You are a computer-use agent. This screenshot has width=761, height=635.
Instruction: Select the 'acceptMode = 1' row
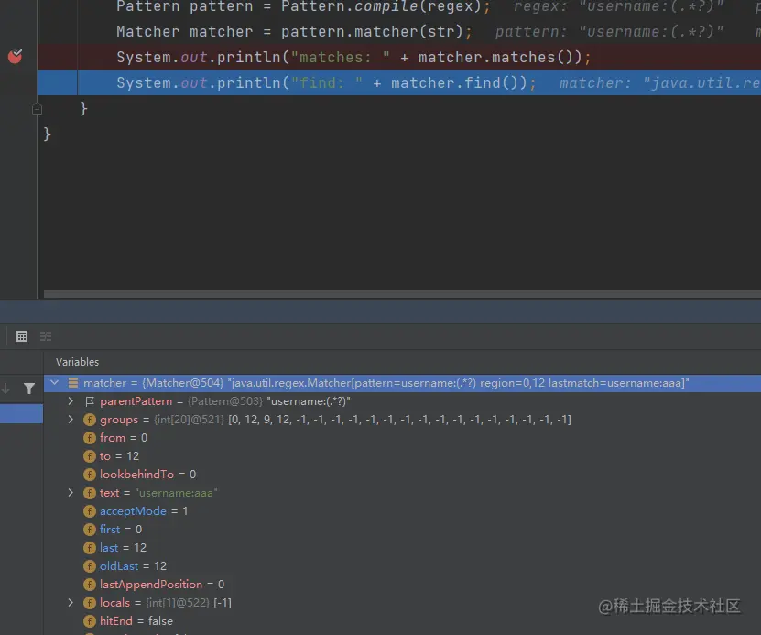tap(402, 511)
